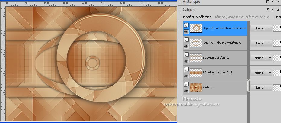The width and height of the screenshot is (281, 123).
Task: Click Modifier la sélection
Action: pyautogui.click(x=197, y=17)
